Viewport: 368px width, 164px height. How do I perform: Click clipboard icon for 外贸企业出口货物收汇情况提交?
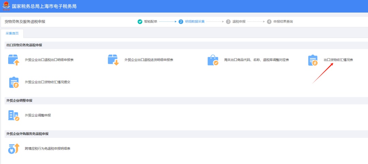pyautogui.click(x=14, y=82)
